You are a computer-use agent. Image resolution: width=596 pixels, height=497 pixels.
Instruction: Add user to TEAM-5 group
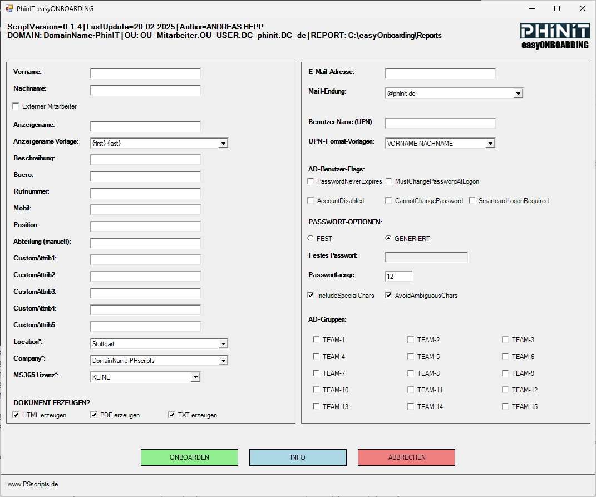tap(411, 356)
